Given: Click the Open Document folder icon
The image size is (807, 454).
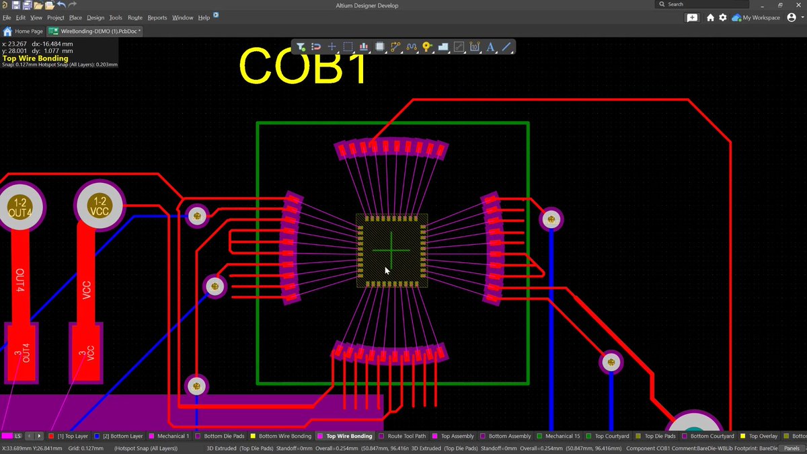Looking at the screenshot, I should (x=38, y=5).
